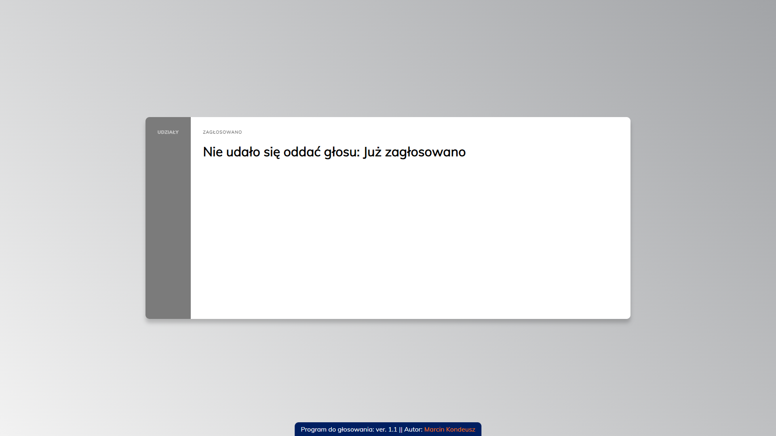Click the 'Kondeusz' surname in footer
The height and width of the screenshot is (436, 776).
point(460,430)
